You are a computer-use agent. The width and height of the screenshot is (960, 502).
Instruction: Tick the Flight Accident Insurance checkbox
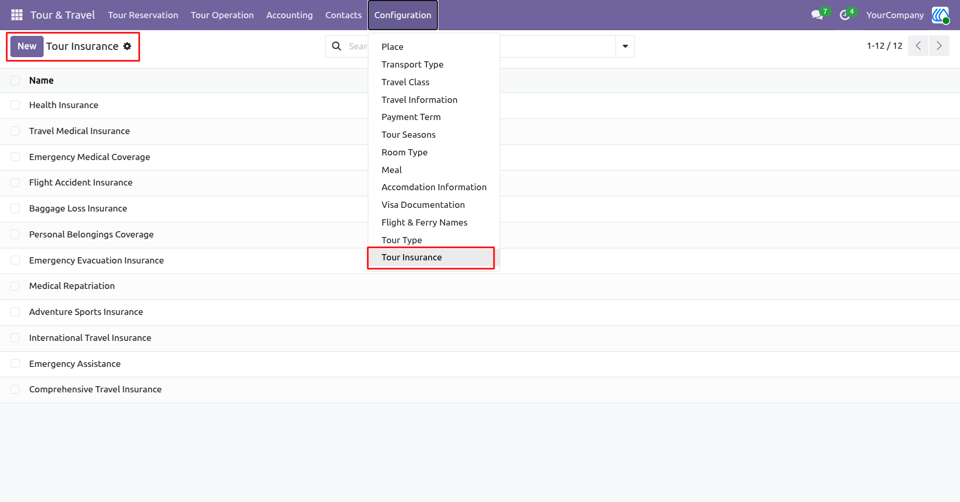tap(15, 182)
